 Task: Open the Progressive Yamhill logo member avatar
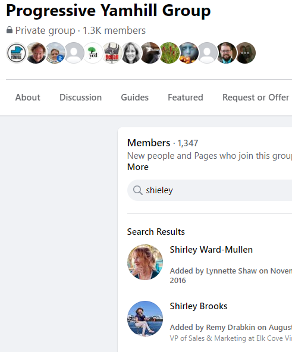(x=17, y=53)
